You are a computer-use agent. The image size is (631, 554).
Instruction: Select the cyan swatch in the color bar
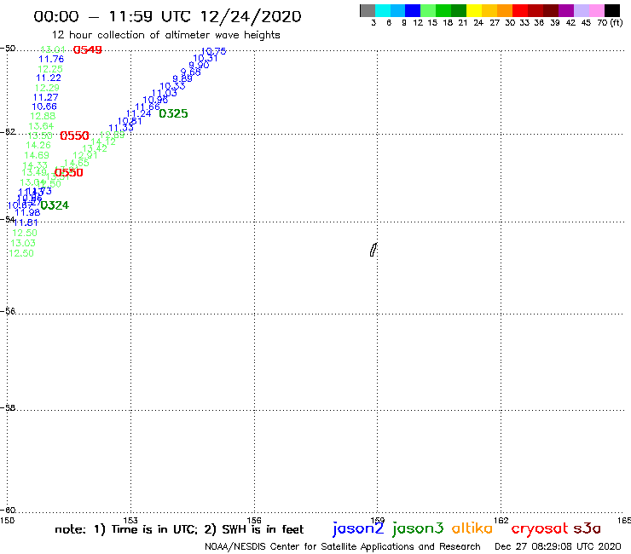coord(383,10)
